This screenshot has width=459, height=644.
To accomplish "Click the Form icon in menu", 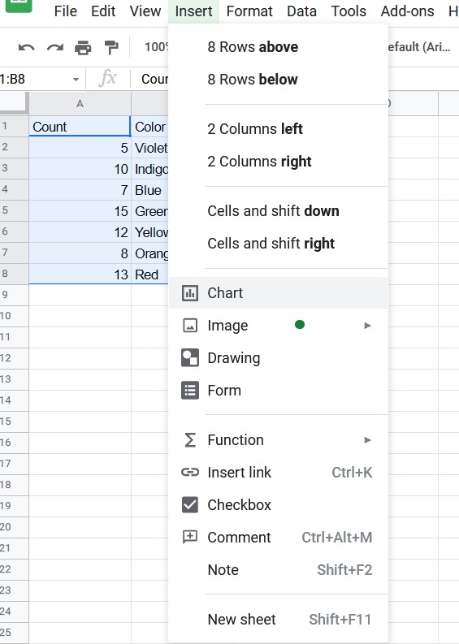I will (x=190, y=391).
